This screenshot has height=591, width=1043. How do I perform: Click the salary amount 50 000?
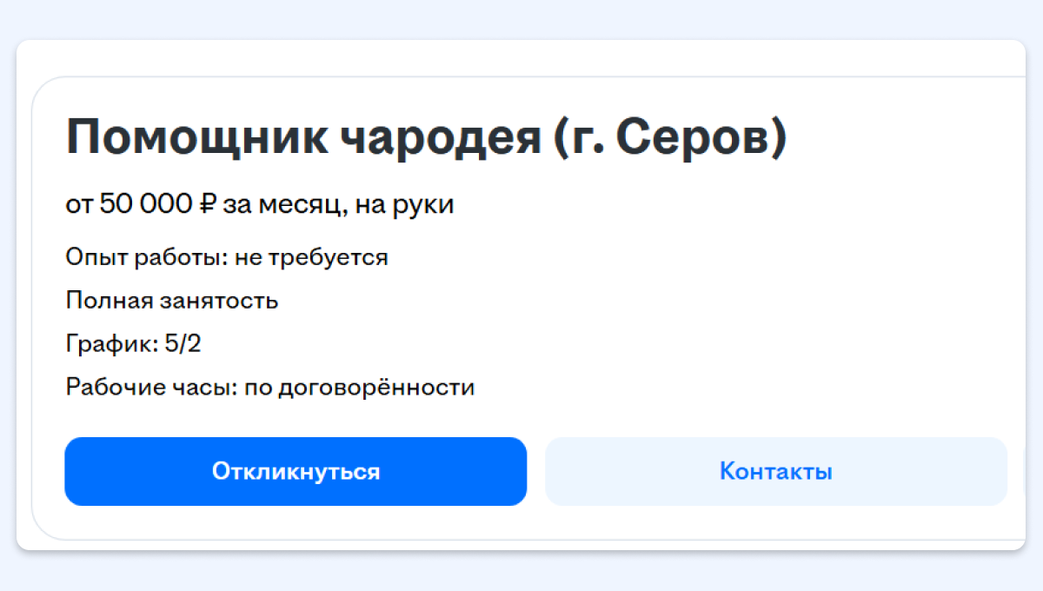tap(148, 205)
